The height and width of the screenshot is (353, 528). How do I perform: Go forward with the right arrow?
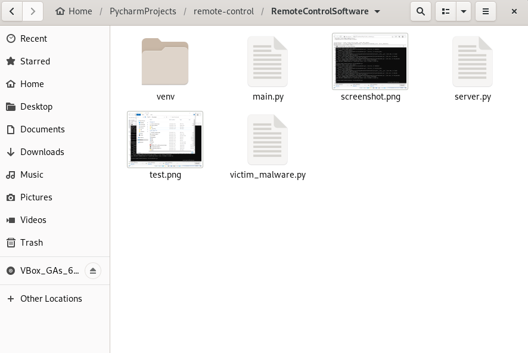(33, 11)
